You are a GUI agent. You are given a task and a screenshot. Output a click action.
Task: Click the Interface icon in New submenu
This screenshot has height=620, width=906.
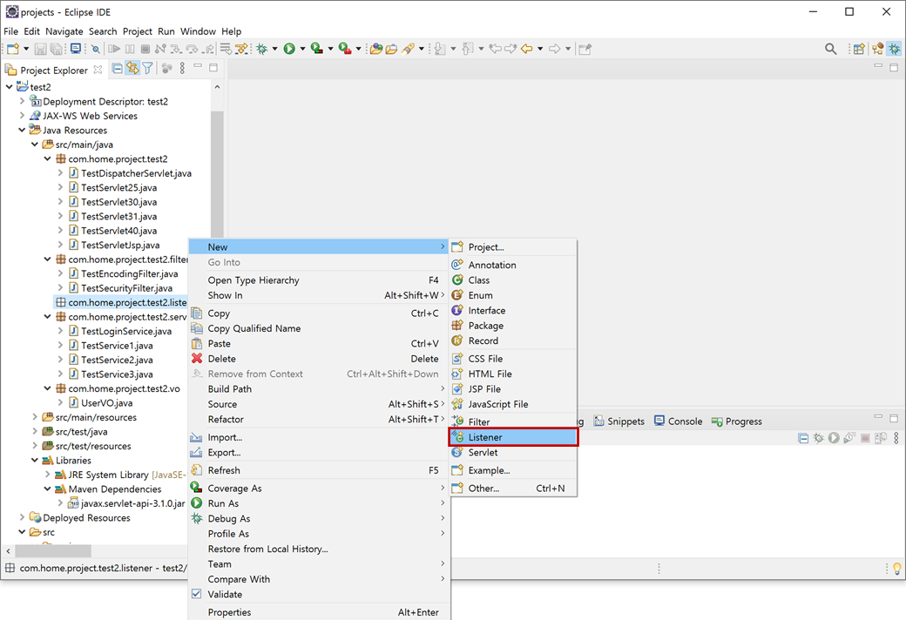(x=457, y=310)
